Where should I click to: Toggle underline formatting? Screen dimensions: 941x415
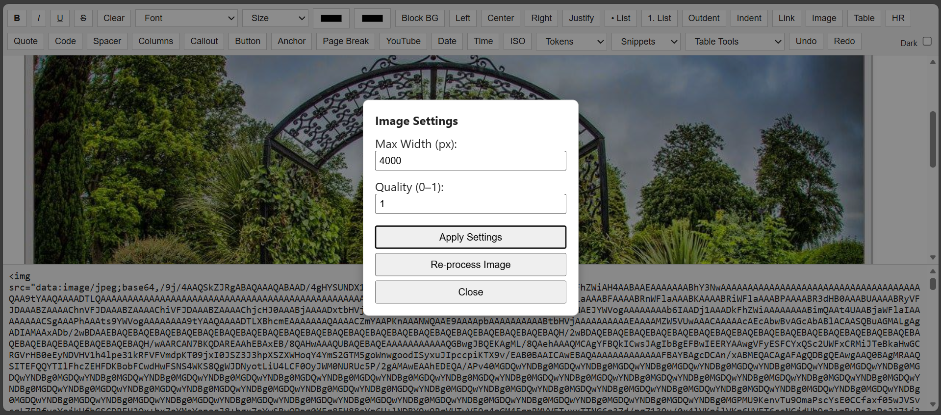coord(60,18)
